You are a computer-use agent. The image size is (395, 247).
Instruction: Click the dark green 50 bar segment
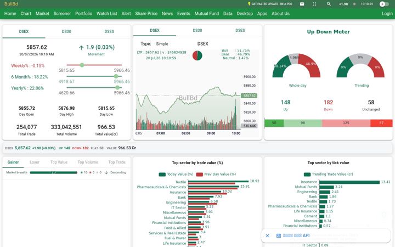point(274,123)
